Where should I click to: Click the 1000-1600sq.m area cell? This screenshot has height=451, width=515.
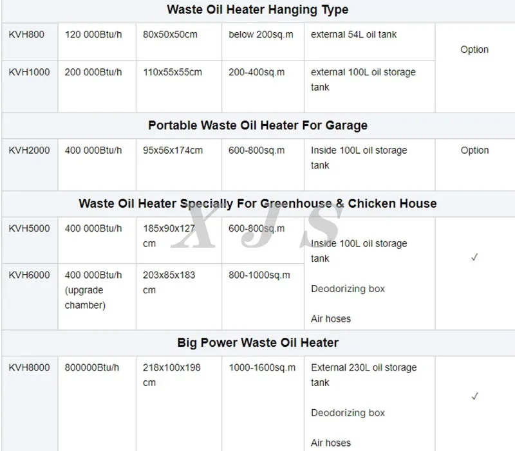tap(263, 404)
